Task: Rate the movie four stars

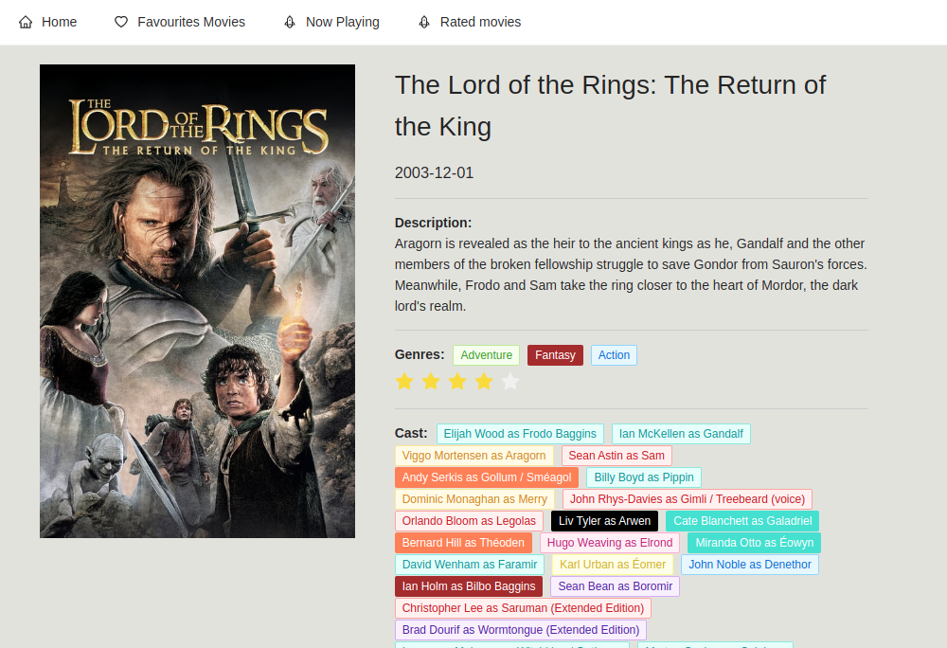Action: pos(484,382)
